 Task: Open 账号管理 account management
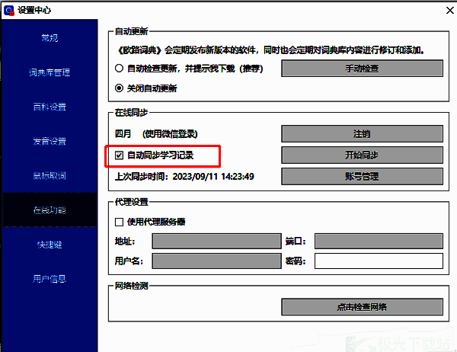[x=362, y=177]
